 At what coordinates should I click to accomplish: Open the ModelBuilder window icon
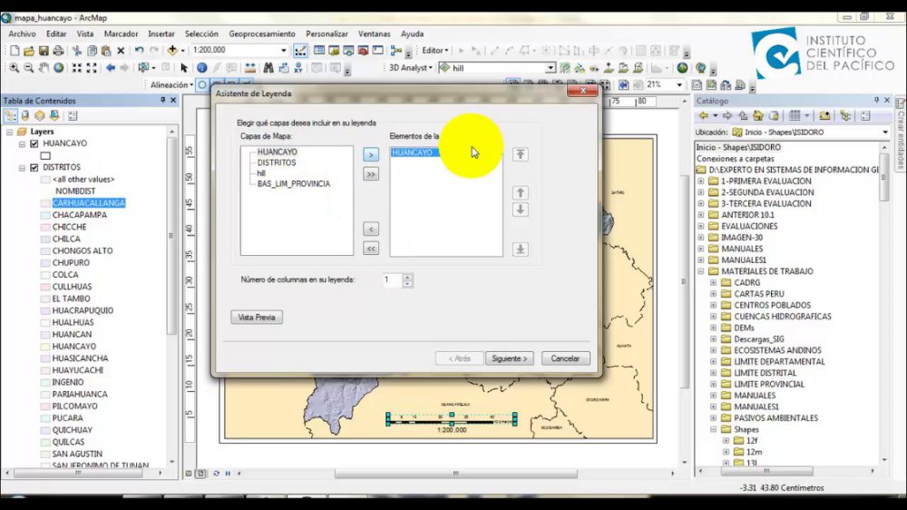pos(396,51)
